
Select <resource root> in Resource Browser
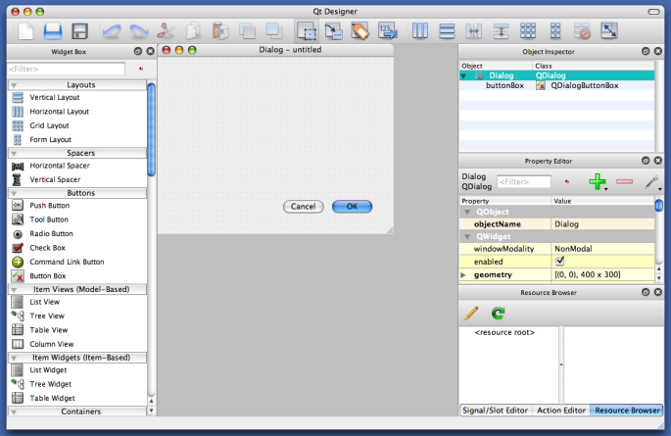pyautogui.click(x=504, y=332)
